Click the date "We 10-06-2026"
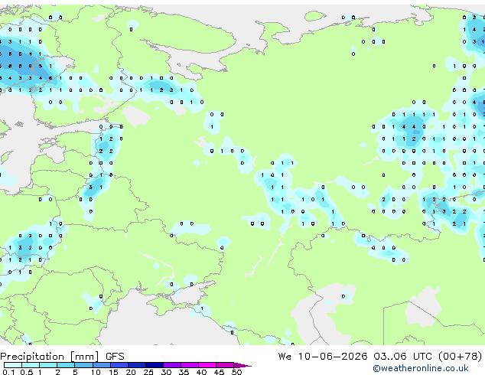 323,357
